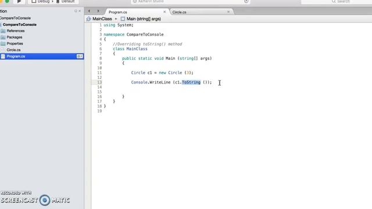Open the Main (string[] args) member dropdown
The height and width of the screenshot is (209, 372).
click(144, 19)
